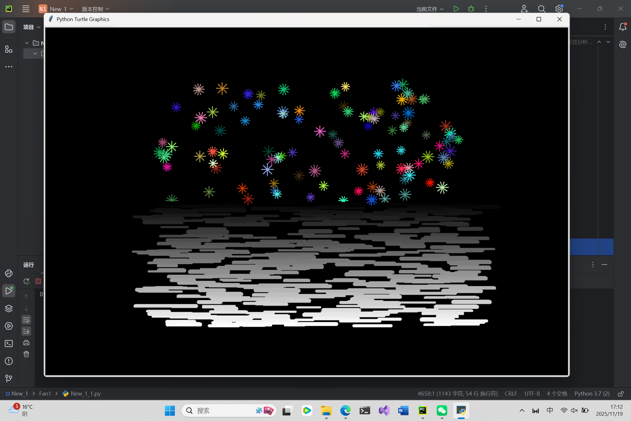This screenshot has height=421, width=631.
Task: Toggle scroll to end of output
Action: click(26, 331)
